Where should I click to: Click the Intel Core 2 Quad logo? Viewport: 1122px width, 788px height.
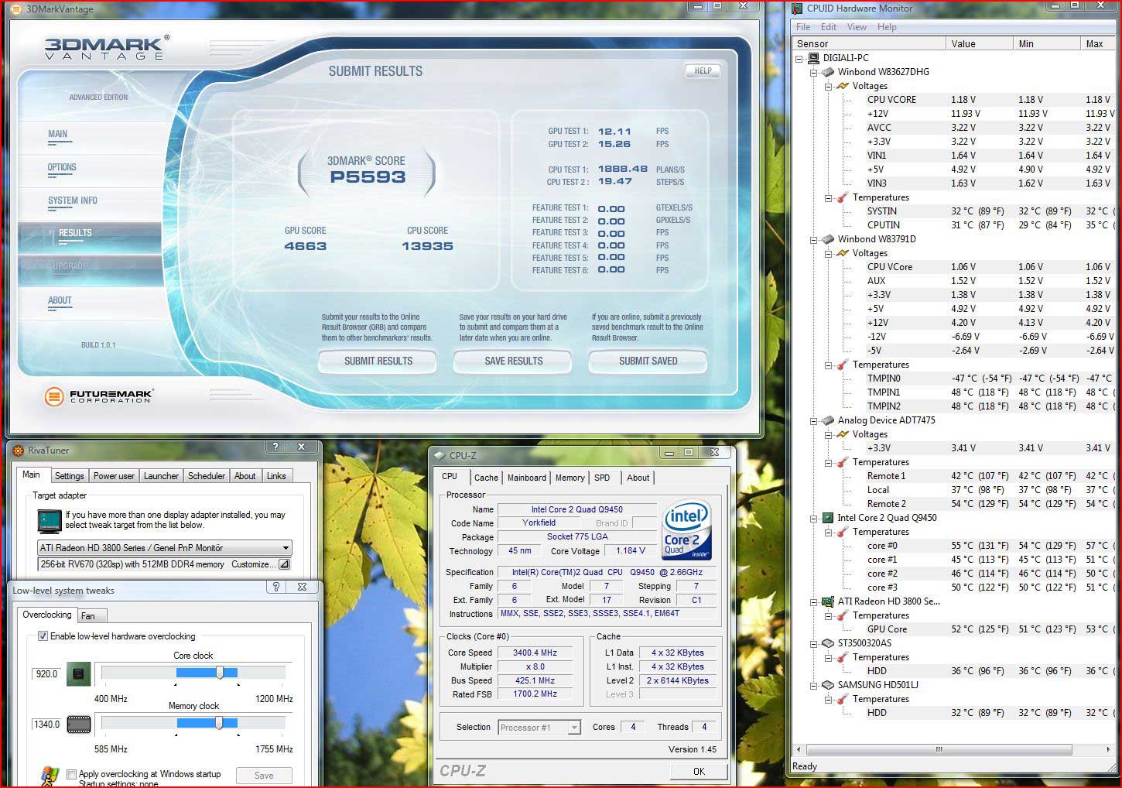click(x=686, y=530)
